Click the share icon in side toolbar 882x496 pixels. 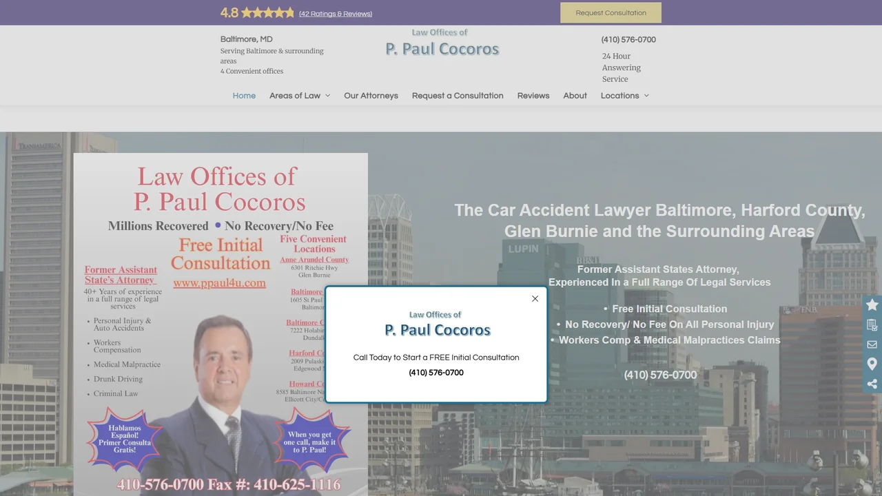[x=872, y=384]
